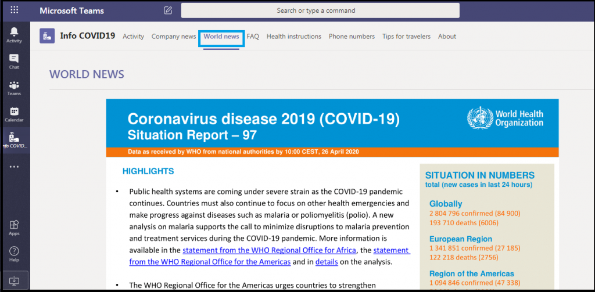Click the Info COVID19 app title
Viewport: 595px width, 292px height.
(x=88, y=36)
